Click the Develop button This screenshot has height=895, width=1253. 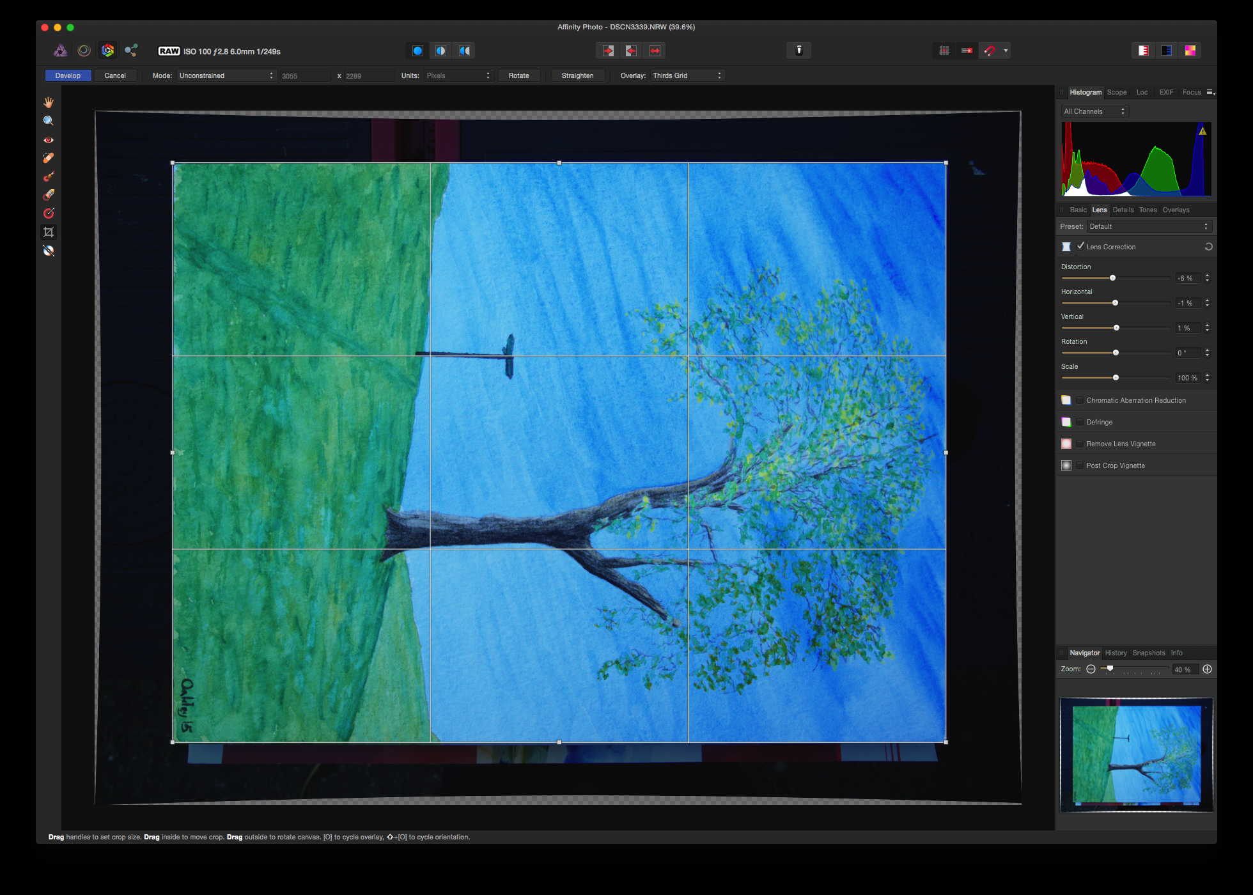pyautogui.click(x=68, y=75)
